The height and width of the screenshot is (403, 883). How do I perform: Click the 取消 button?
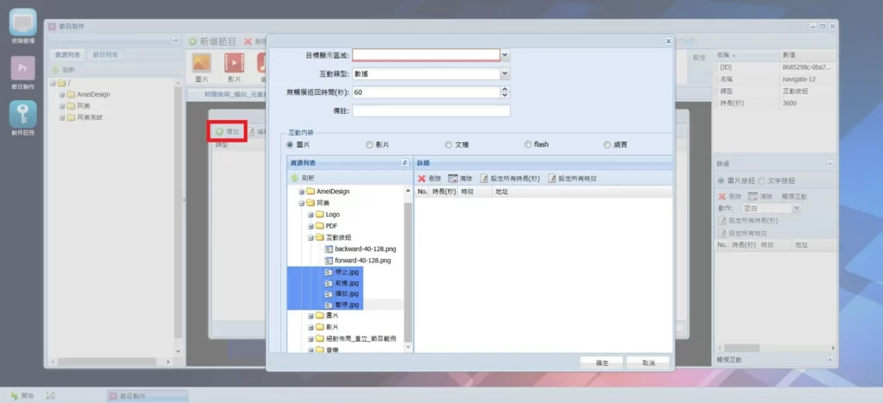[648, 362]
